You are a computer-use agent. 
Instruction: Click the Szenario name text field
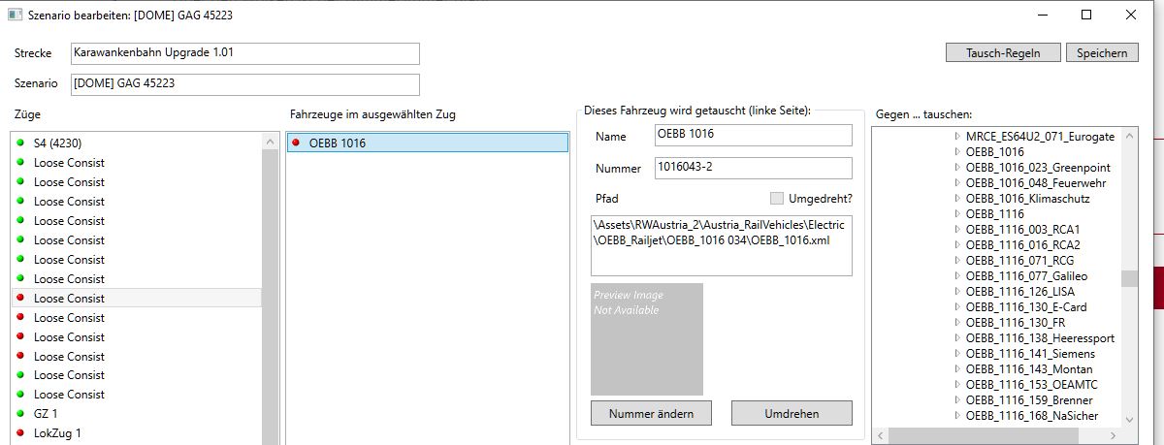(244, 84)
